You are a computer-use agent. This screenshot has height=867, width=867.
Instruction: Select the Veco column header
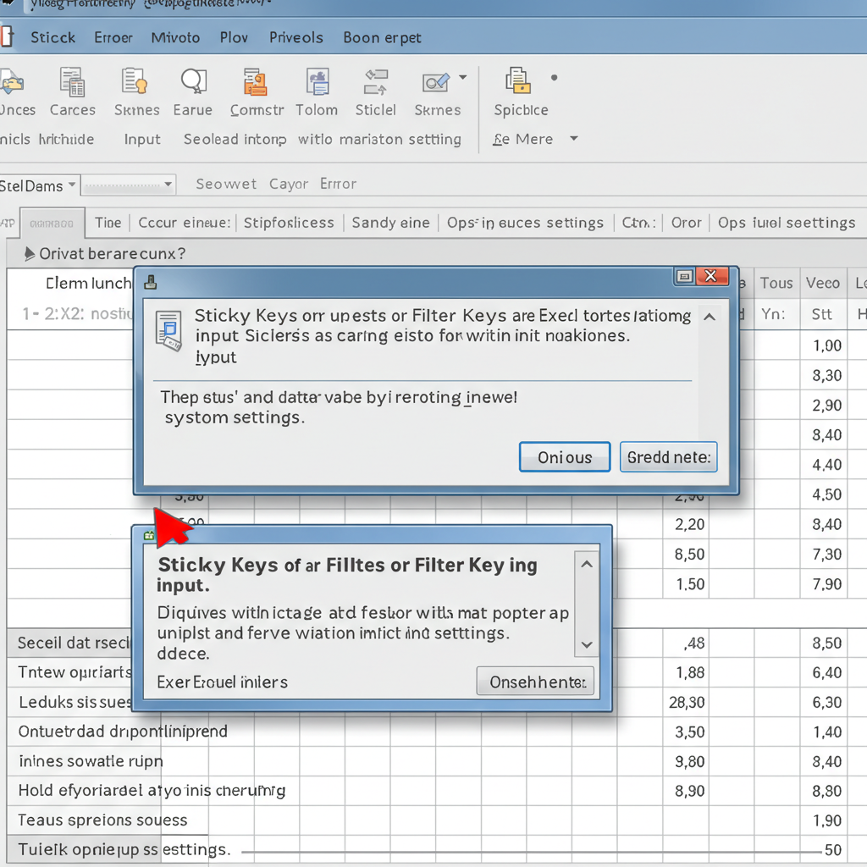pyautogui.click(x=823, y=283)
